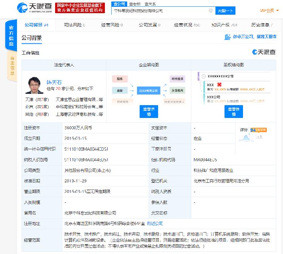Select organization code MA0044ED5

(x=205, y=160)
